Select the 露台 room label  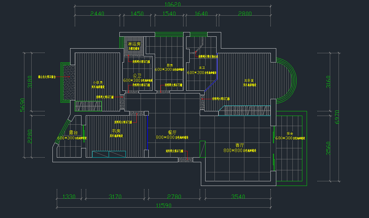tap(73, 133)
